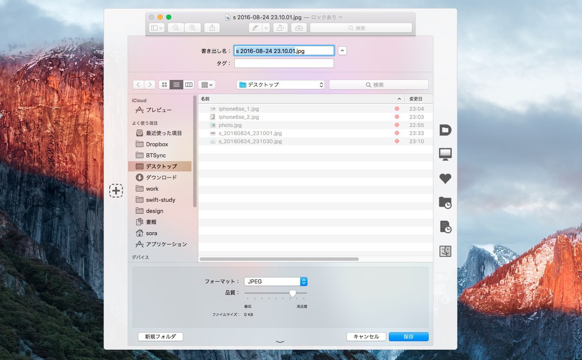
Task: Select the markup highlighter pen icon
Action: tap(255, 28)
